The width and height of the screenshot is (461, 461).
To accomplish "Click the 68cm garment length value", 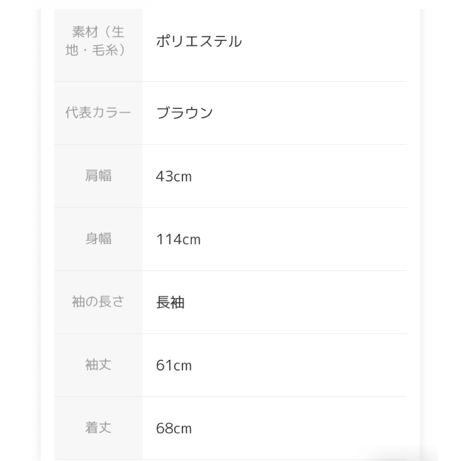I will click(x=174, y=429).
